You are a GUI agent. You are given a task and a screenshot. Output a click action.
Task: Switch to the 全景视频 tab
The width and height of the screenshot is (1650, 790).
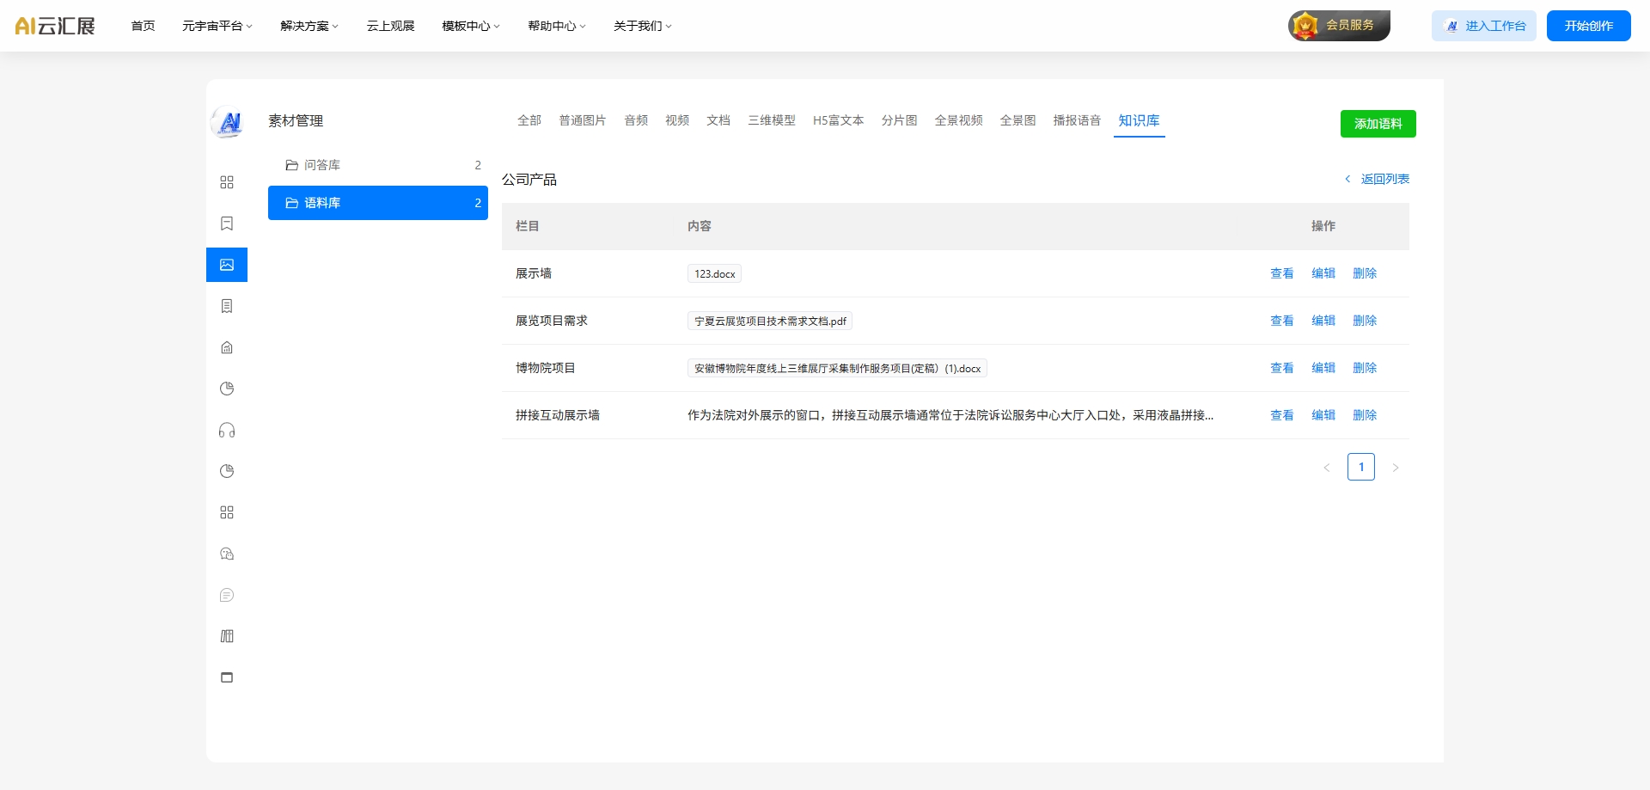pos(958,120)
